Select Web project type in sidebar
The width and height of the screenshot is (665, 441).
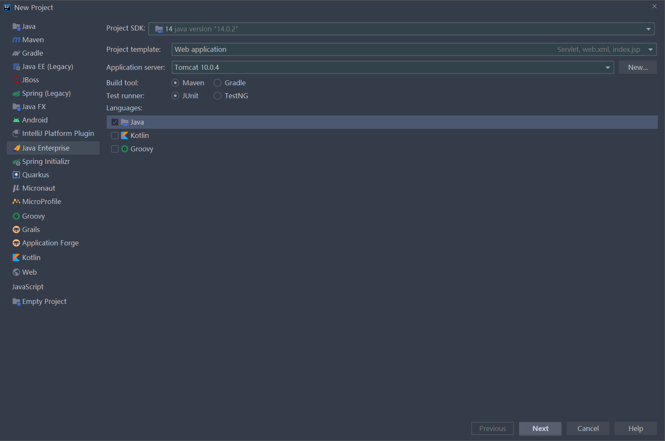coord(53,272)
